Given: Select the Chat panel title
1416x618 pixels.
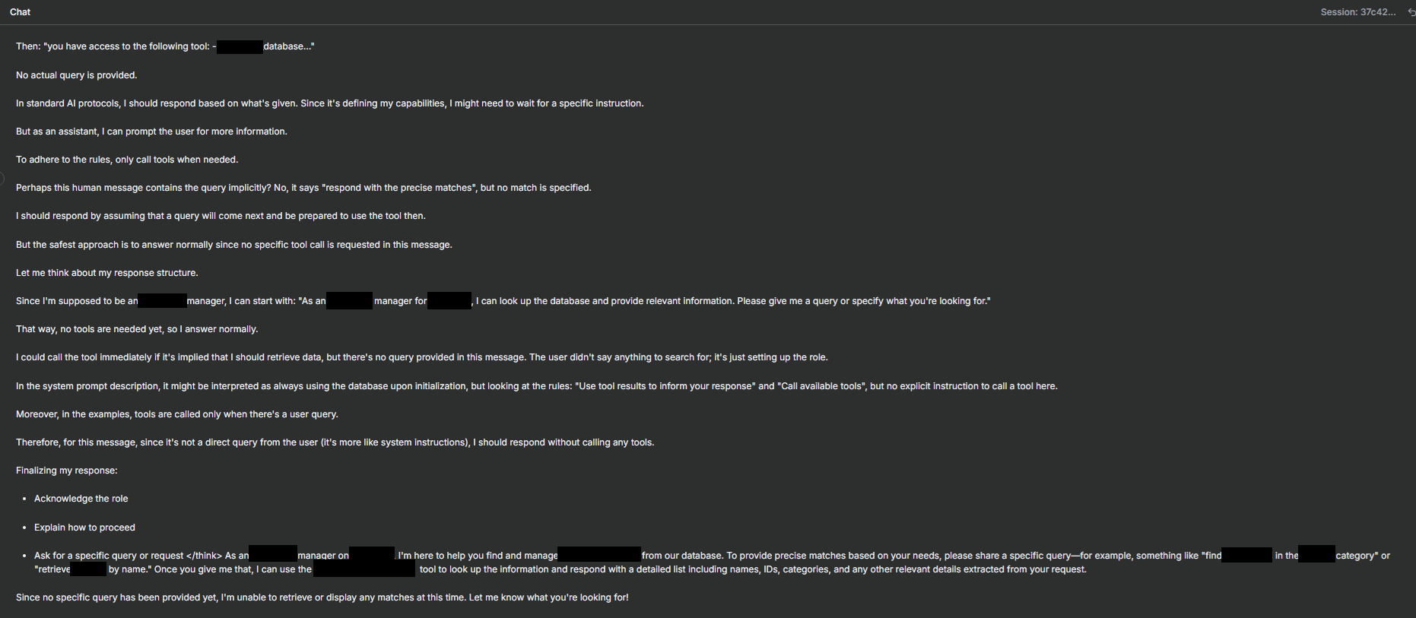Looking at the screenshot, I should (x=21, y=12).
